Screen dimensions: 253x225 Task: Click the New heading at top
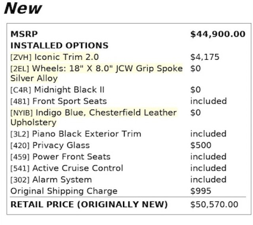pos(23,8)
